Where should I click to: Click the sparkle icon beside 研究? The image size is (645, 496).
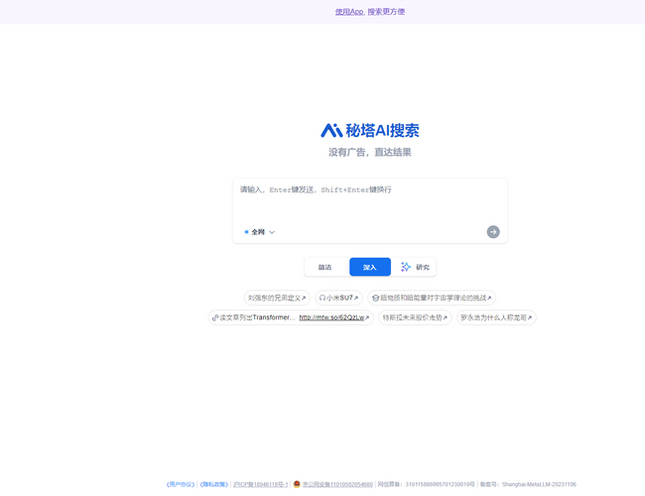click(x=406, y=267)
